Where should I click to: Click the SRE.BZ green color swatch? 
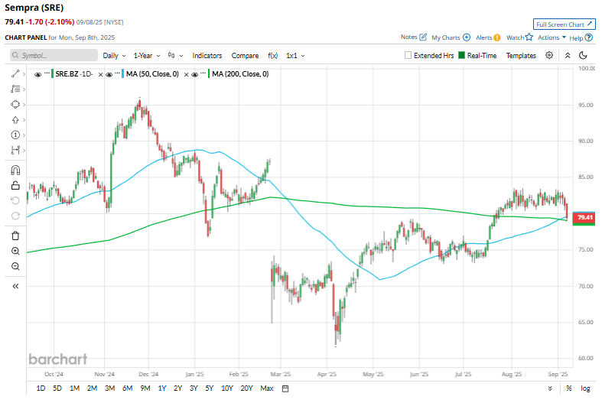[x=52, y=73]
